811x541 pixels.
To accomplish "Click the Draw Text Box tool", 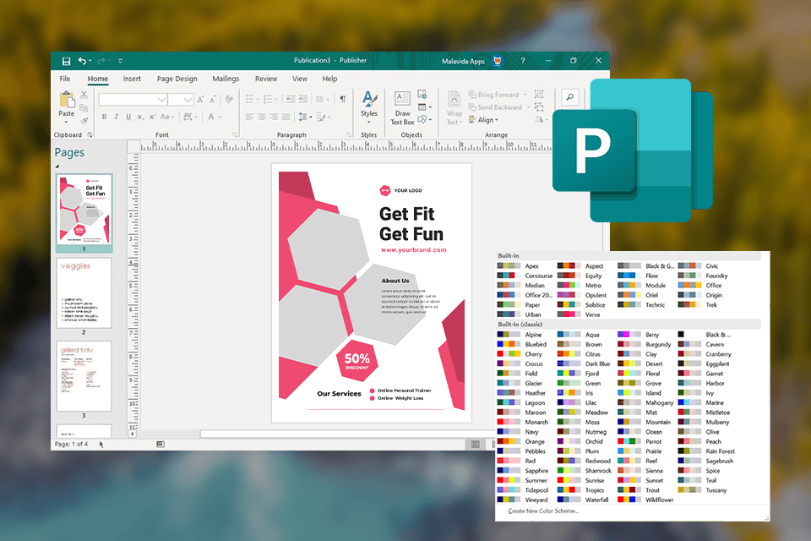I will click(402, 108).
